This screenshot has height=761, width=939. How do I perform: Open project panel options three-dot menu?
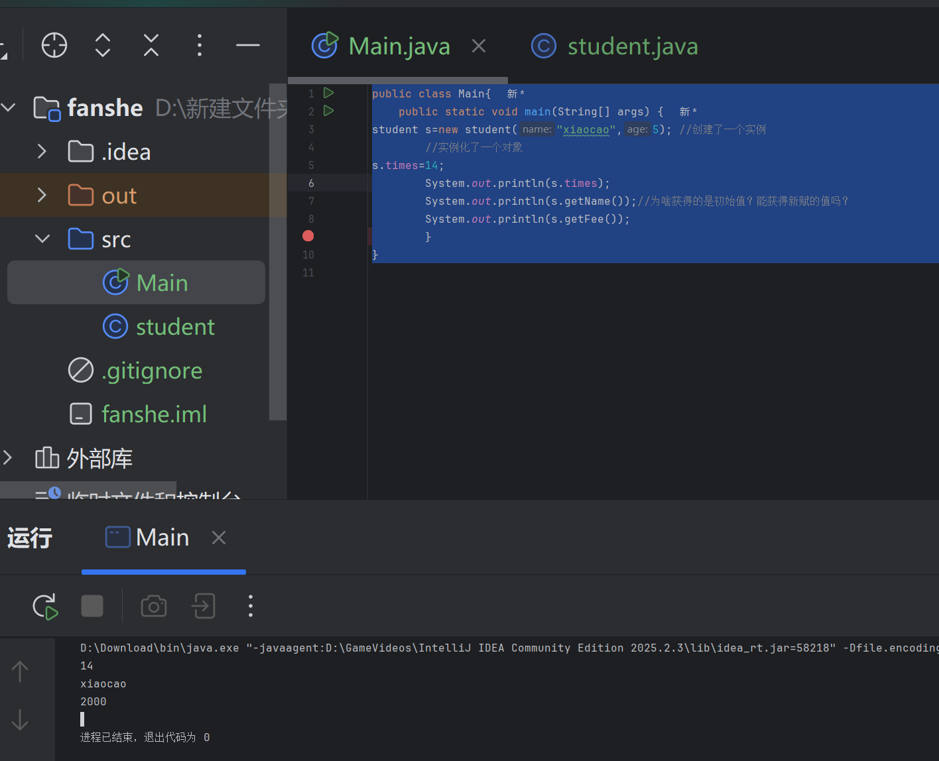pos(199,45)
